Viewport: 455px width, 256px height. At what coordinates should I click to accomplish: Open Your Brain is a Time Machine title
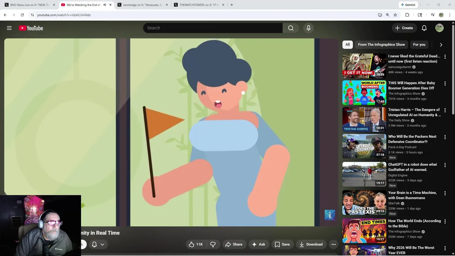pos(412,195)
